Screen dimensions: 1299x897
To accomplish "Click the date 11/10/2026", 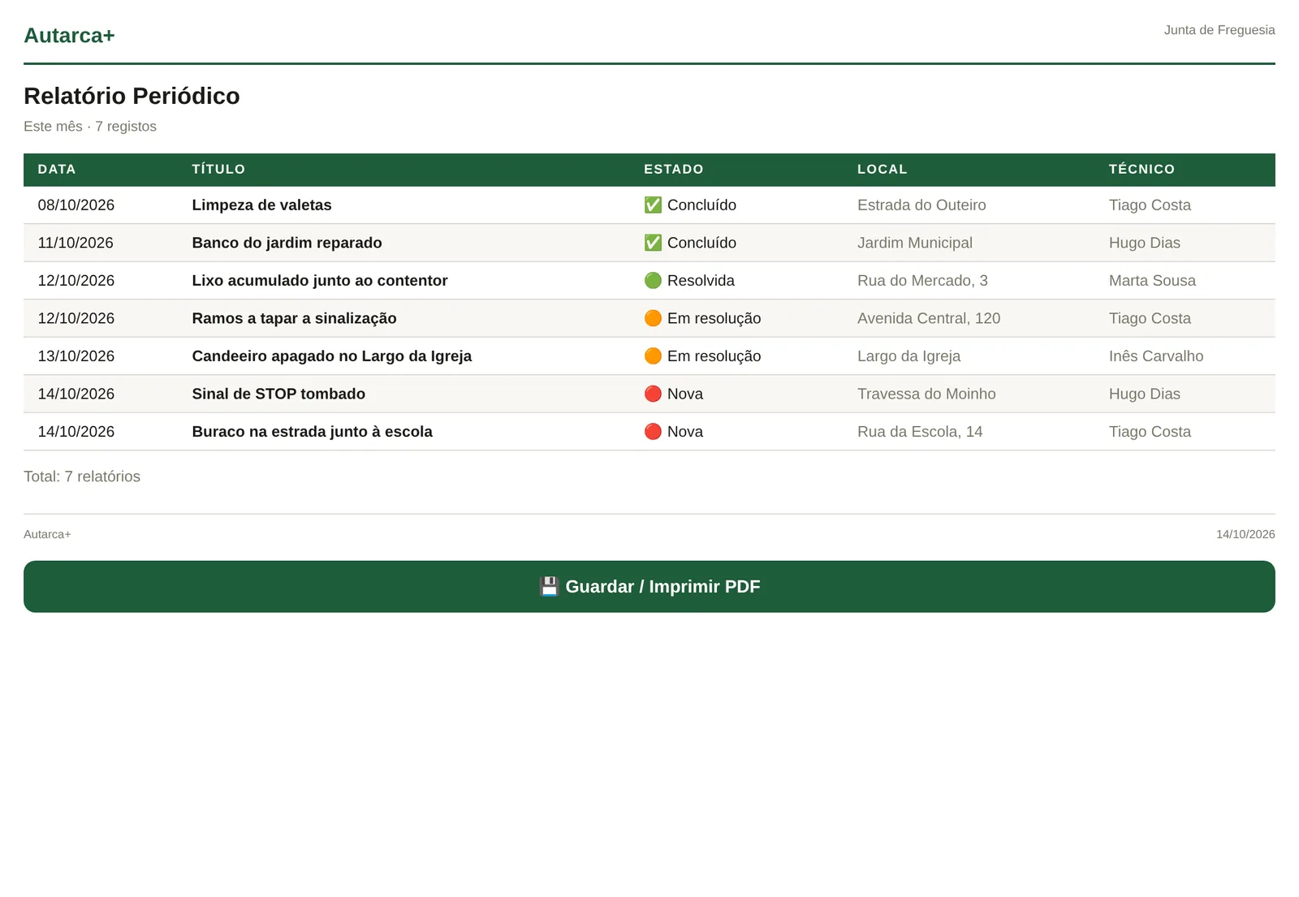I will click(x=76, y=243).
